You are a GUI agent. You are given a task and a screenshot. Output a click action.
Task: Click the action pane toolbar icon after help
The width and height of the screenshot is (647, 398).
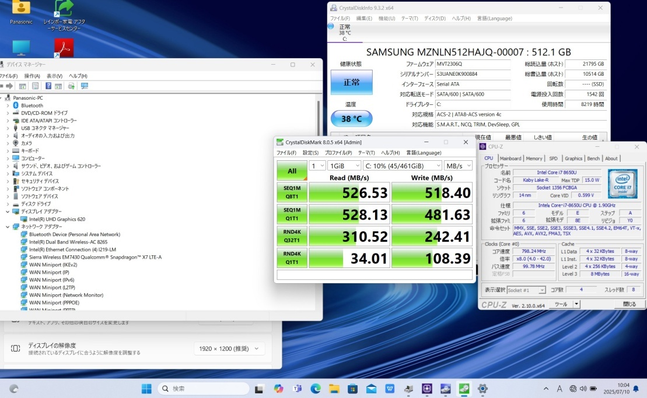click(58, 86)
